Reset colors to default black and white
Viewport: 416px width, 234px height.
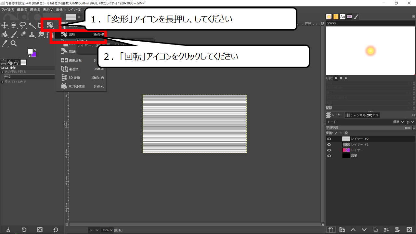coord(29,56)
